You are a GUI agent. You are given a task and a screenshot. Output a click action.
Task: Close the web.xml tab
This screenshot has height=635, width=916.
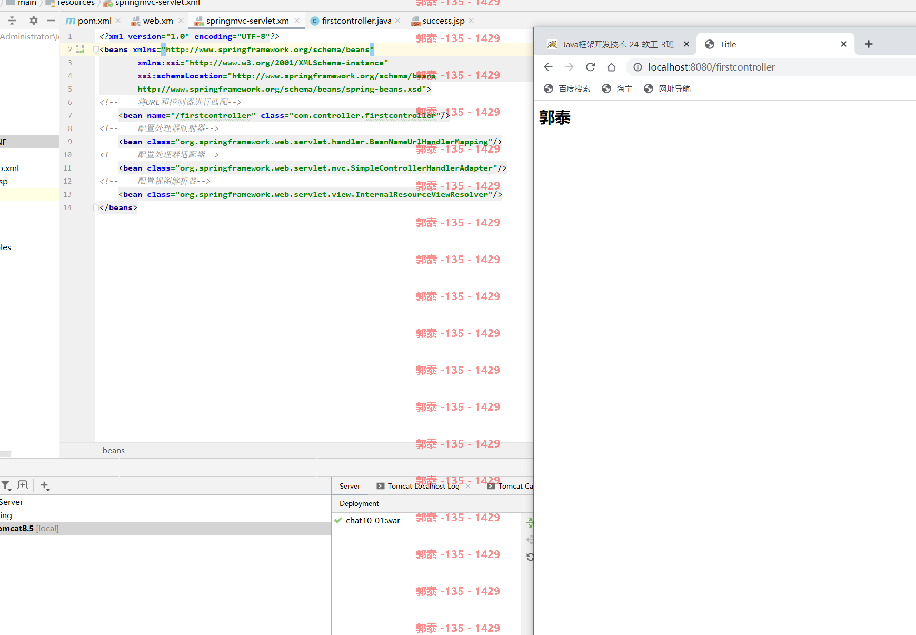(181, 21)
